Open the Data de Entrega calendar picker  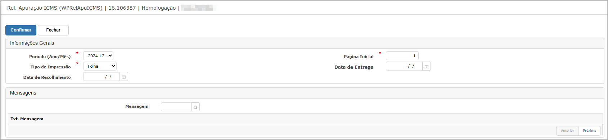click(426, 67)
